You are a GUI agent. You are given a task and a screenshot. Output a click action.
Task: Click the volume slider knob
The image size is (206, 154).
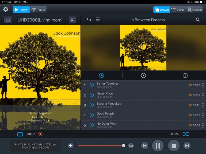click(x=124, y=145)
